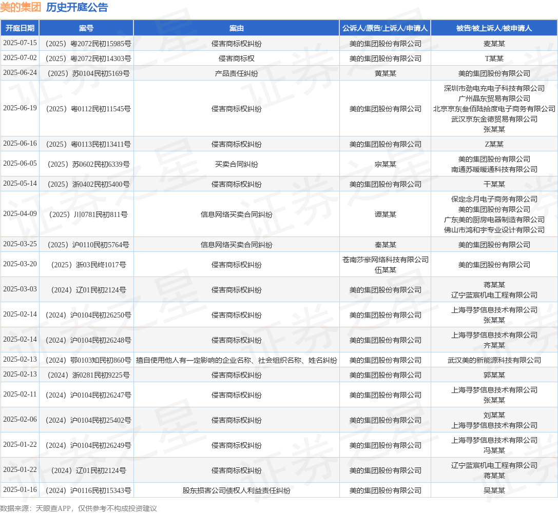Viewport: 558px width, 513px height.
Task: Click defendant 干某某
Action: tap(494, 184)
